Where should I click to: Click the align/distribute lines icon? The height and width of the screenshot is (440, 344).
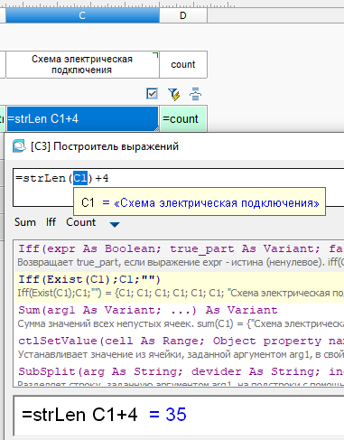coord(195,94)
